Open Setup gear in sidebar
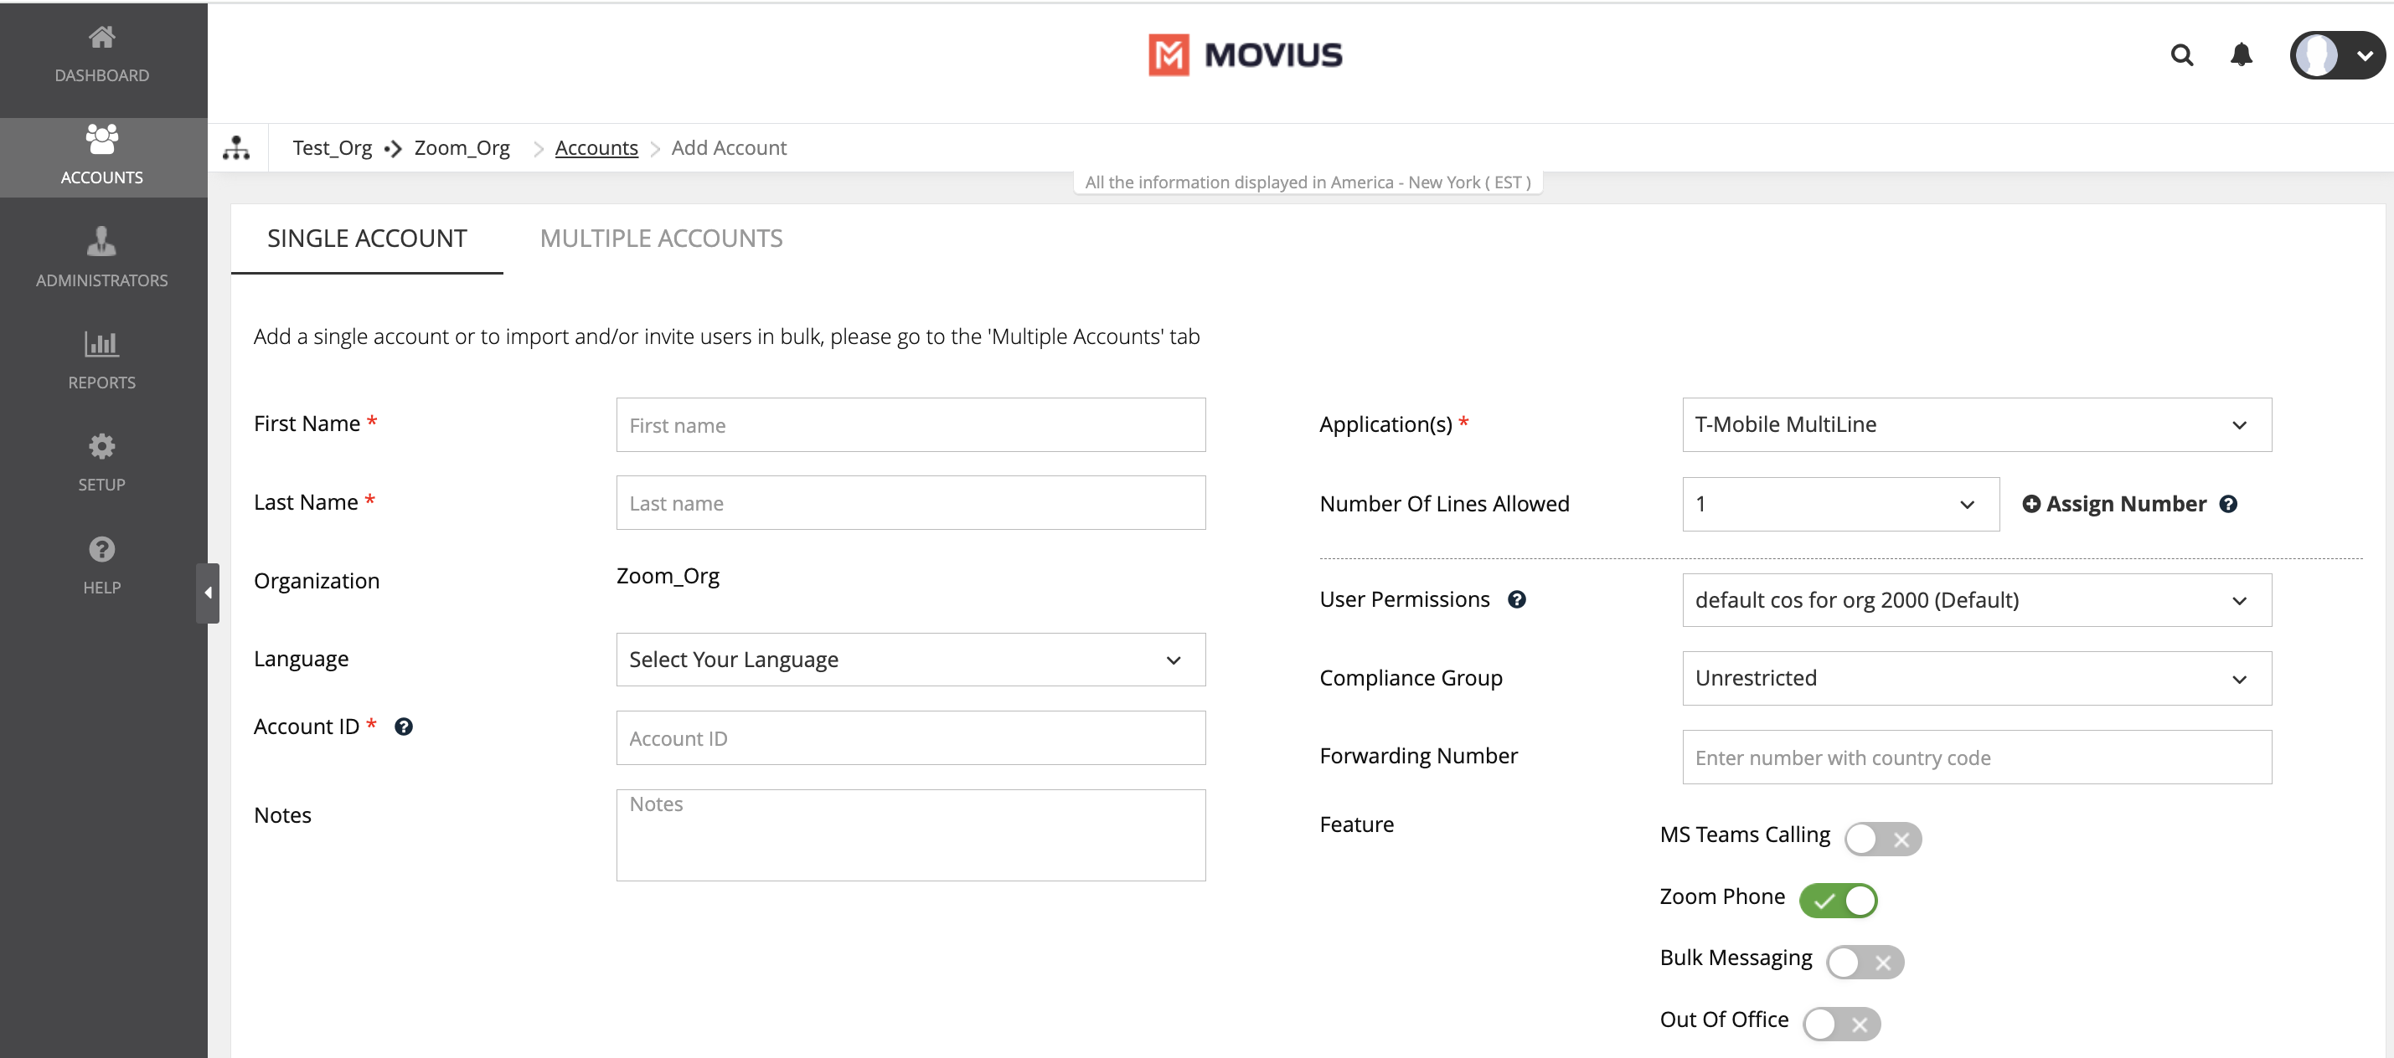2394x1058 pixels. coord(102,462)
